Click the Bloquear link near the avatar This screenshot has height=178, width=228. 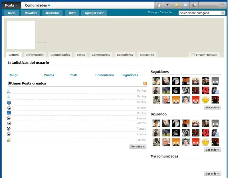point(43,42)
